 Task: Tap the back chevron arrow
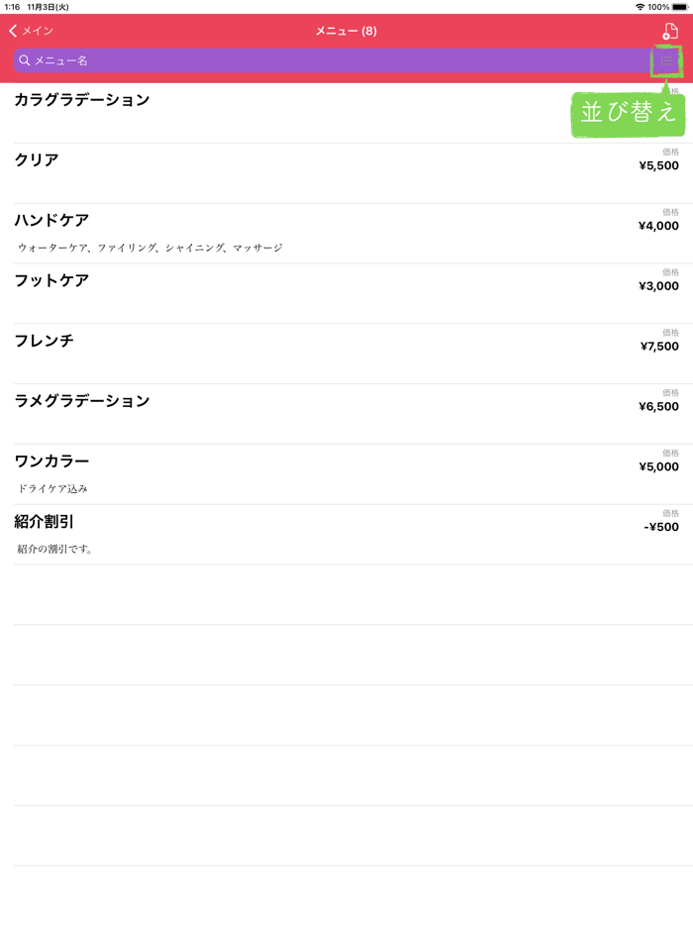[13, 32]
